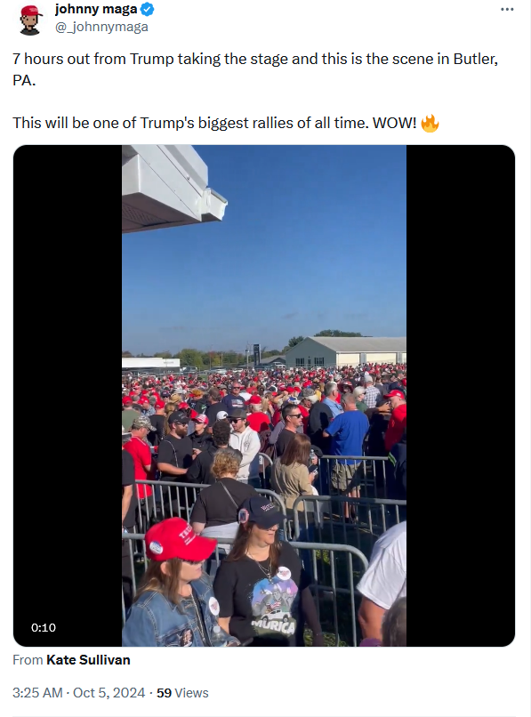Viewport: 531px width, 717px height.
Task: Click the blue verified badge
Action: pyautogui.click(x=148, y=9)
